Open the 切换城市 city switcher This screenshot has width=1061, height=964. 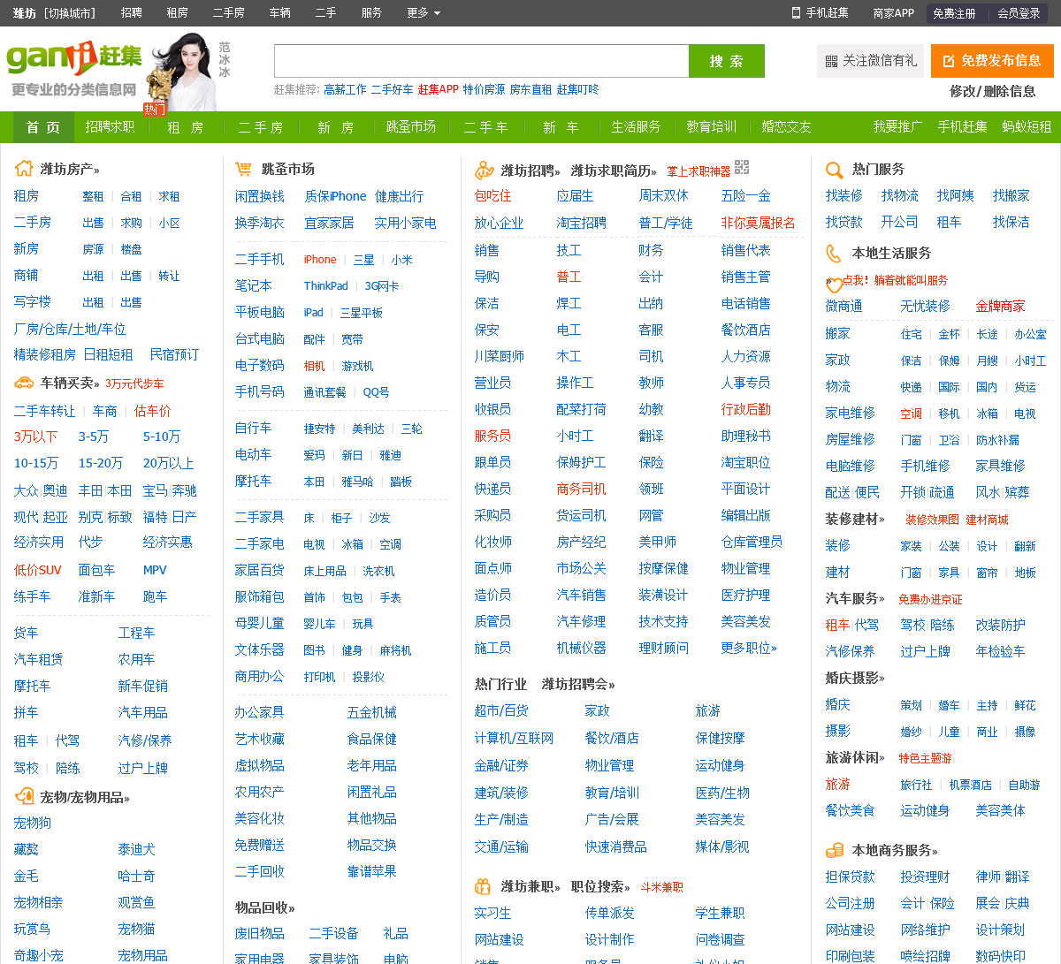tap(70, 12)
